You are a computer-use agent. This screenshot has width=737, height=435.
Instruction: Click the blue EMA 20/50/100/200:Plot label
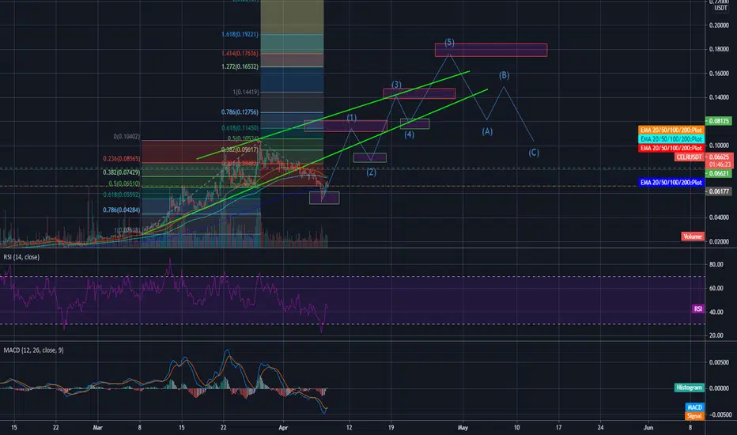(671, 183)
